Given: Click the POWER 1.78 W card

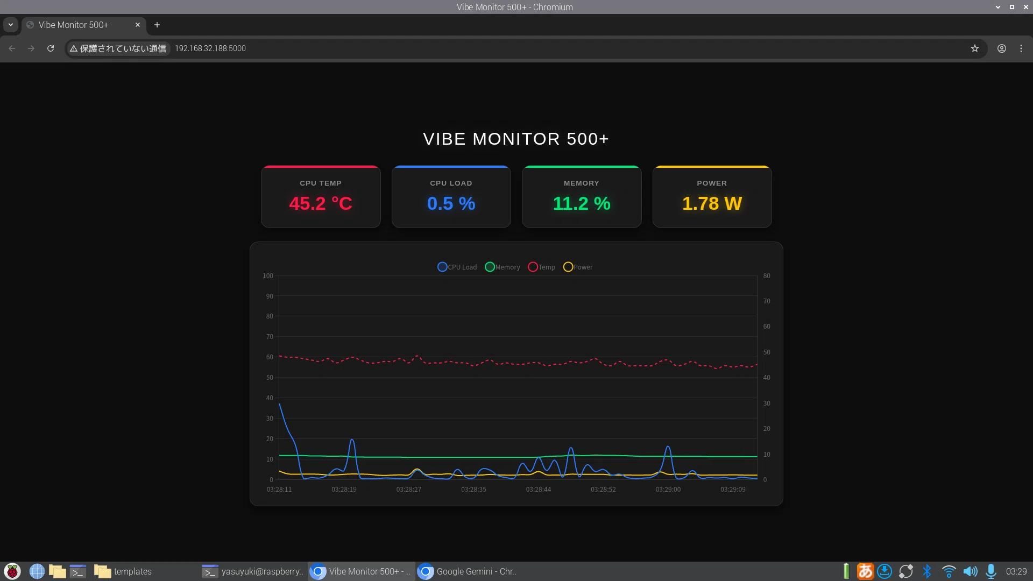Looking at the screenshot, I should pyautogui.click(x=712, y=197).
